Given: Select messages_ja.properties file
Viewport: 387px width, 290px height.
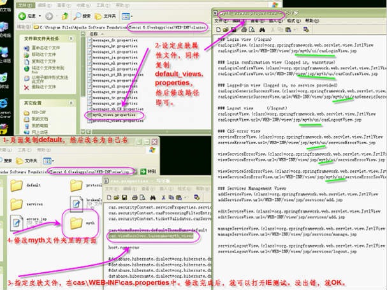Looking at the screenshot, I should point(113,57).
